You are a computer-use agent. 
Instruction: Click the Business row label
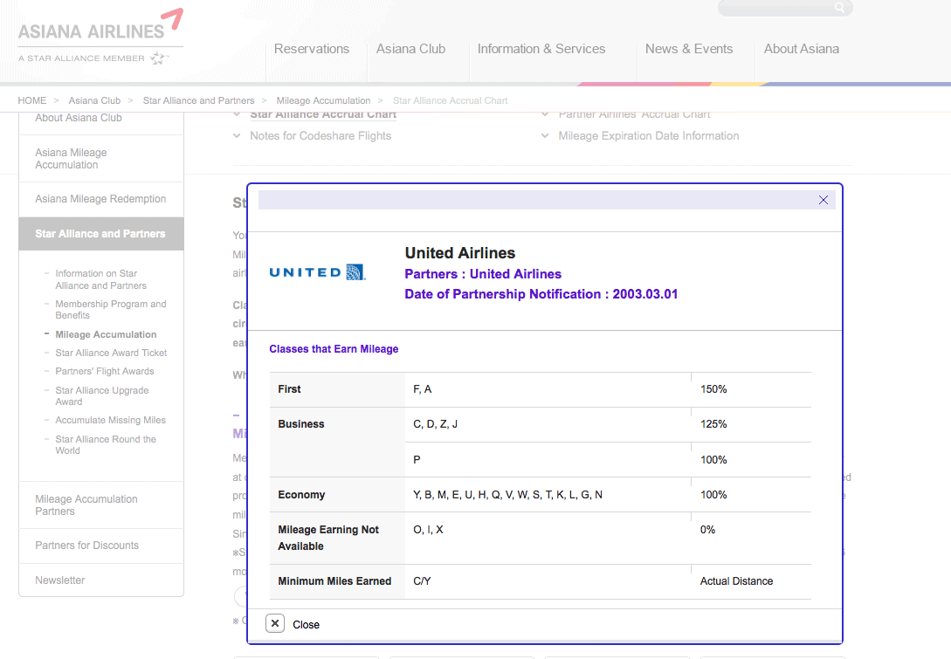pyautogui.click(x=300, y=424)
